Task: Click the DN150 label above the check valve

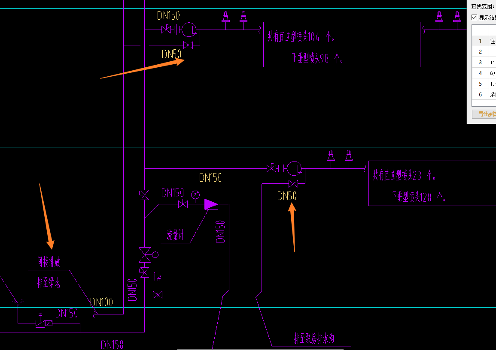Action: click(x=67, y=314)
